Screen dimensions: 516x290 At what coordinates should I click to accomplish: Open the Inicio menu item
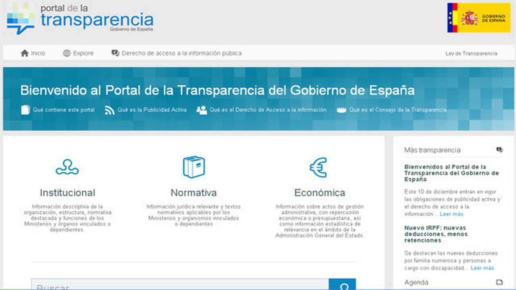coord(38,53)
